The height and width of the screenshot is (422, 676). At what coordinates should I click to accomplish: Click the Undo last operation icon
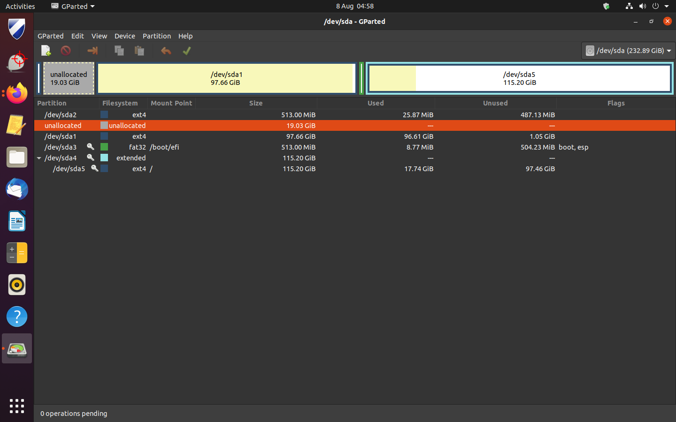click(x=166, y=51)
